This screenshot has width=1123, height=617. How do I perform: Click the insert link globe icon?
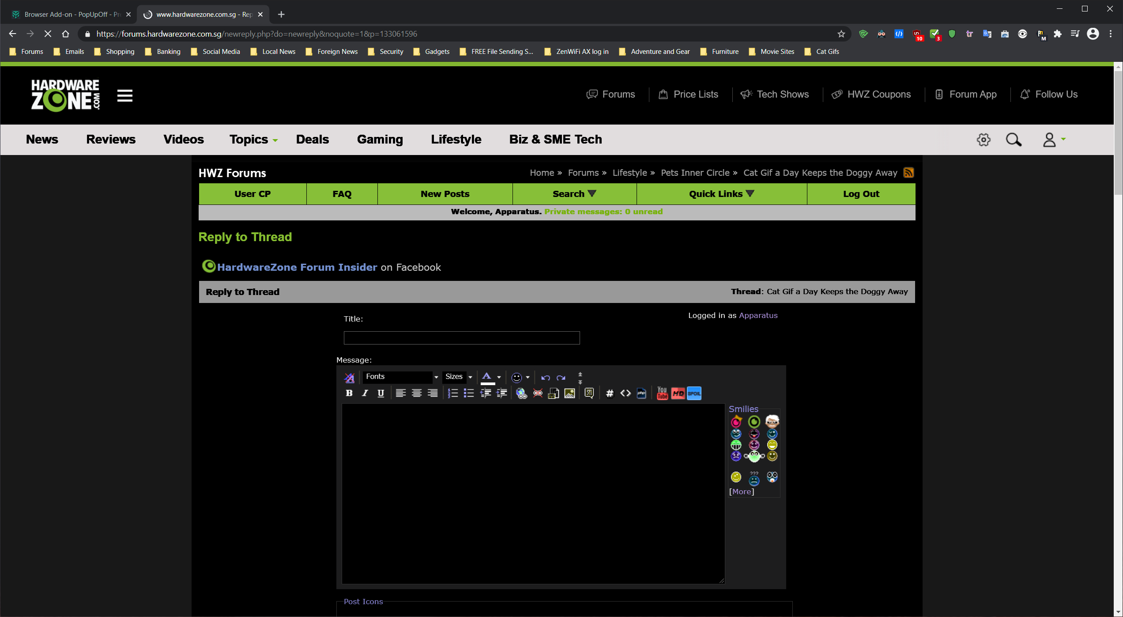[521, 393]
